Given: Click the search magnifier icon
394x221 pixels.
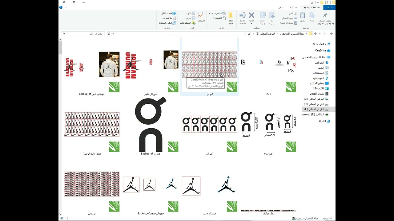Looking at the screenshot, I should pos(64,34).
